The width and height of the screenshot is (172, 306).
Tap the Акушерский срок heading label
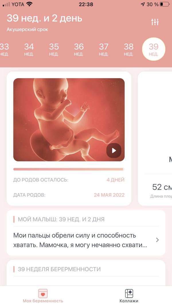click(x=28, y=30)
